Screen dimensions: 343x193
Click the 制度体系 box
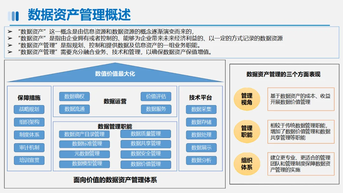pos(29,135)
